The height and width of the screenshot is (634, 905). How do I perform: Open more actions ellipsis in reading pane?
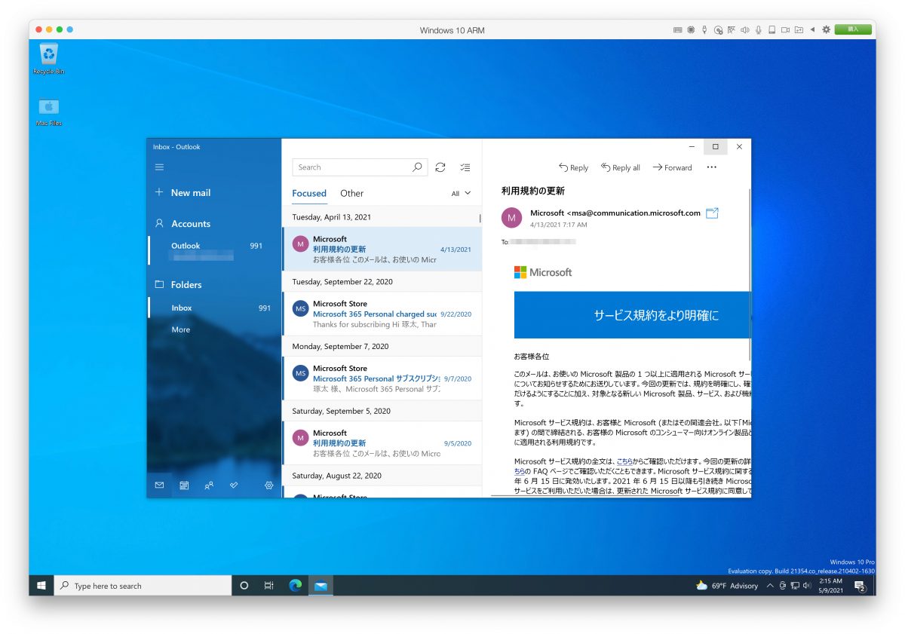tap(711, 167)
